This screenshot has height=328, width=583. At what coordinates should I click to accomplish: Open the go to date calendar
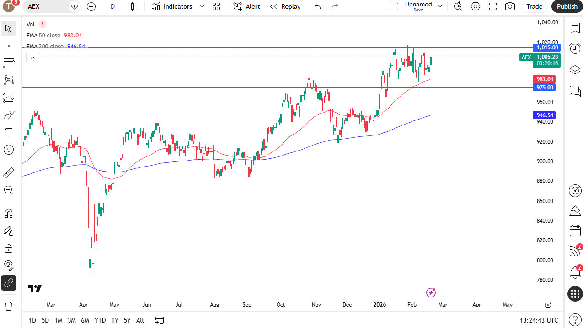click(x=159, y=320)
